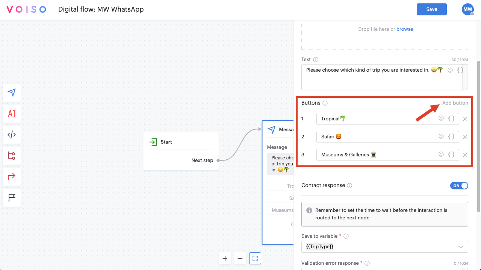Click the Start node icon
481x270 pixels.
[x=153, y=142]
